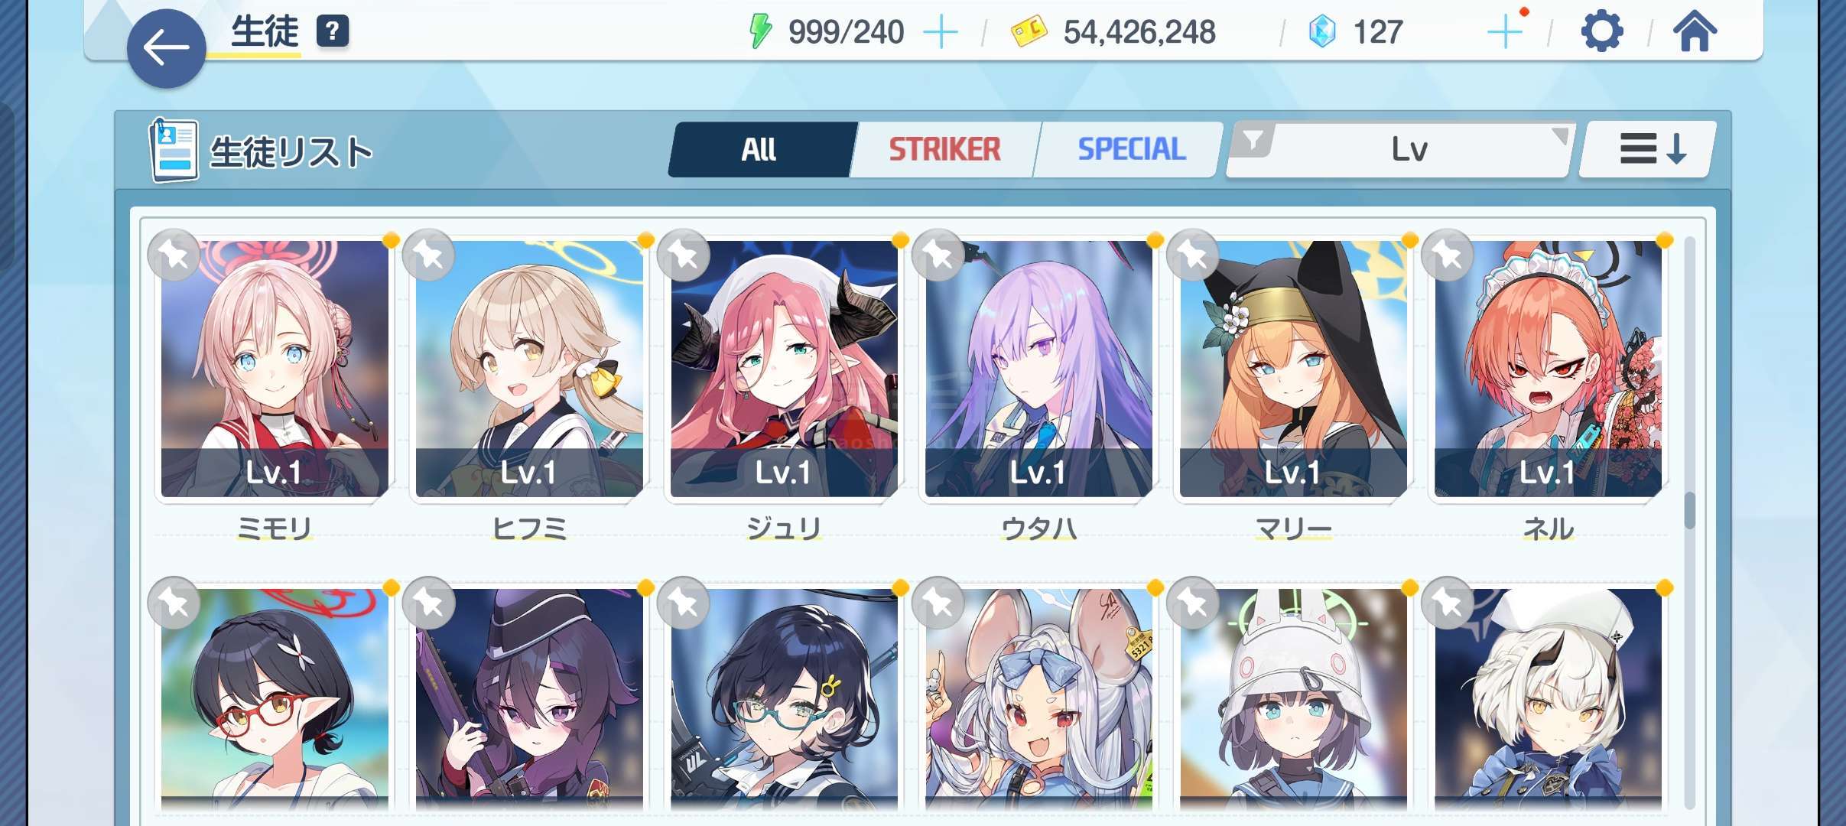Viewport: 1846px width, 826px height.
Task: Buy gems with plus beside 127
Action: [x=1505, y=33]
